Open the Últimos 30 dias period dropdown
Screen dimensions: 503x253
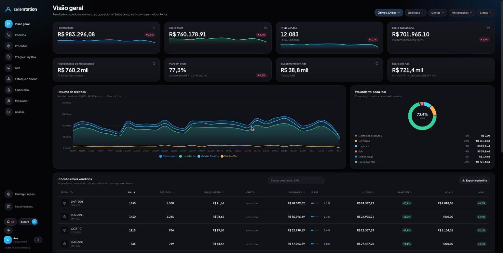tap(389, 13)
